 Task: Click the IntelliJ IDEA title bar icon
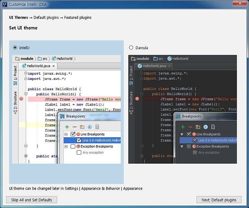point(5,4)
